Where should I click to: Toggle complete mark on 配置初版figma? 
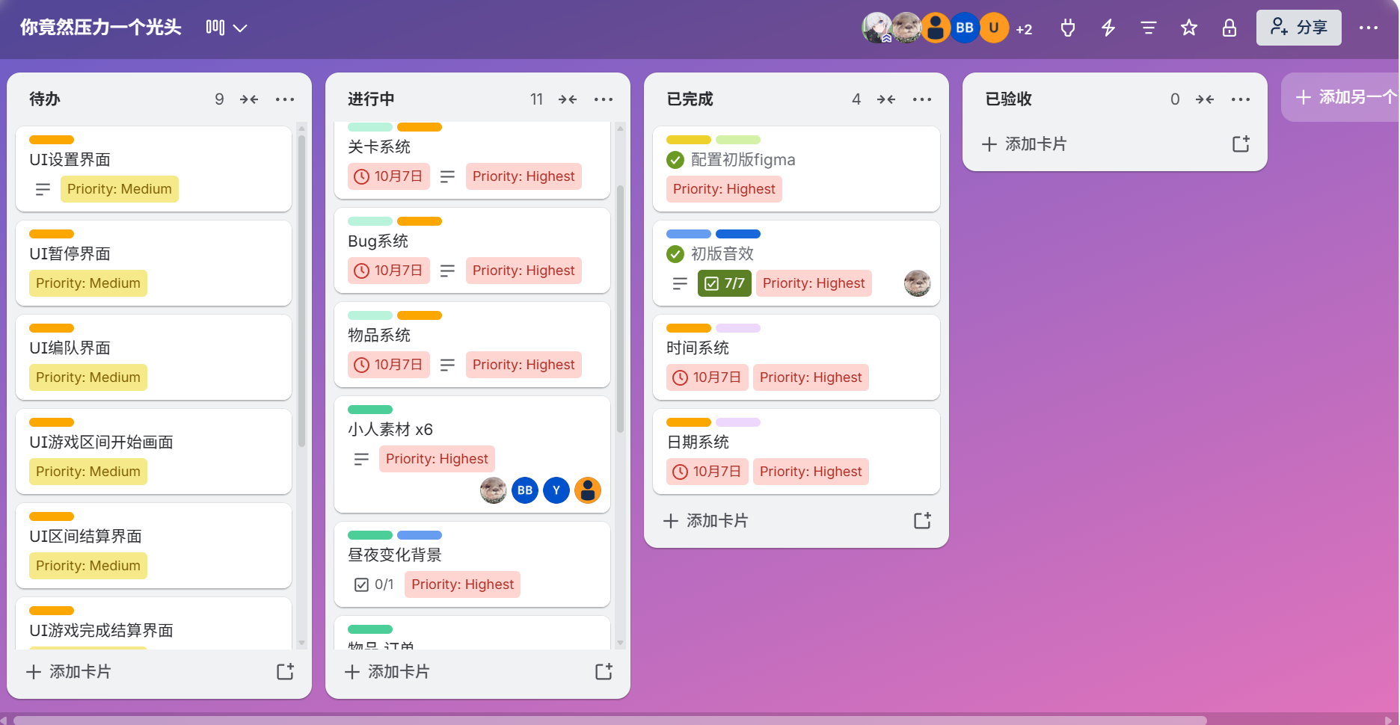(x=675, y=160)
